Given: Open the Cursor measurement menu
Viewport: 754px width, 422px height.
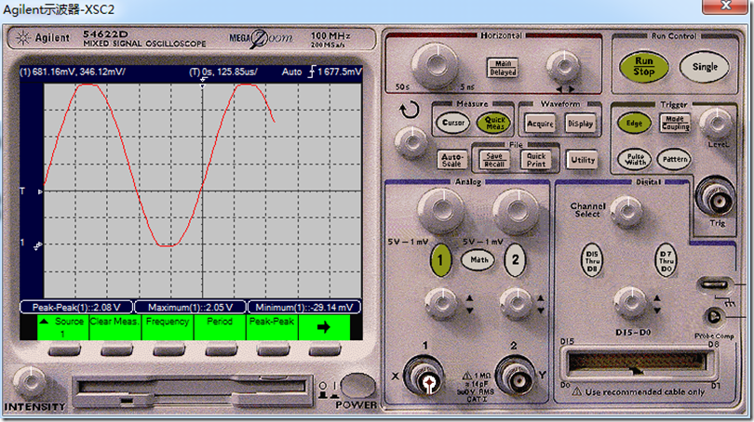Looking at the screenshot, I should point(453,123).
